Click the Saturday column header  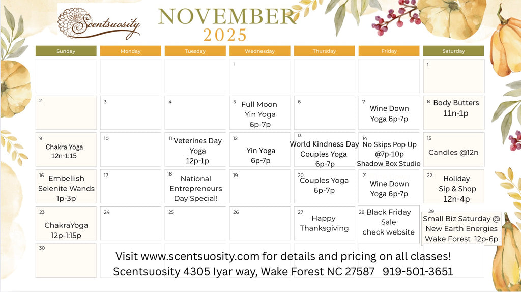(453, 51)
